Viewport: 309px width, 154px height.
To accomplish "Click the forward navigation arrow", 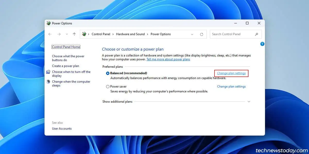I will pyautogui.click(x=59, y=34).
